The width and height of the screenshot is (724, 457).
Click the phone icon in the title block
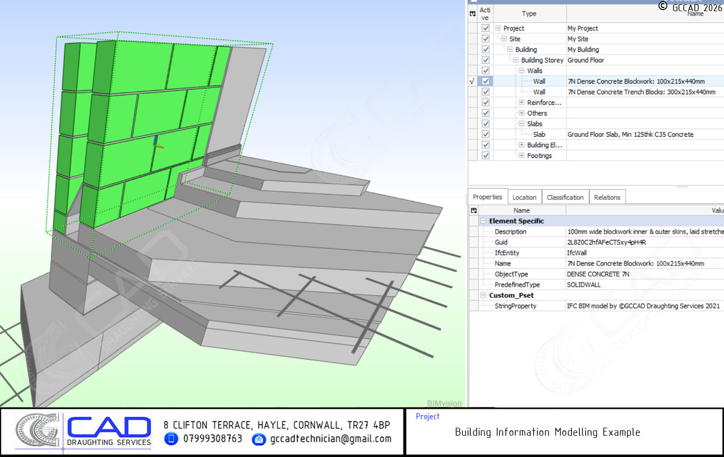pos(171,439)
